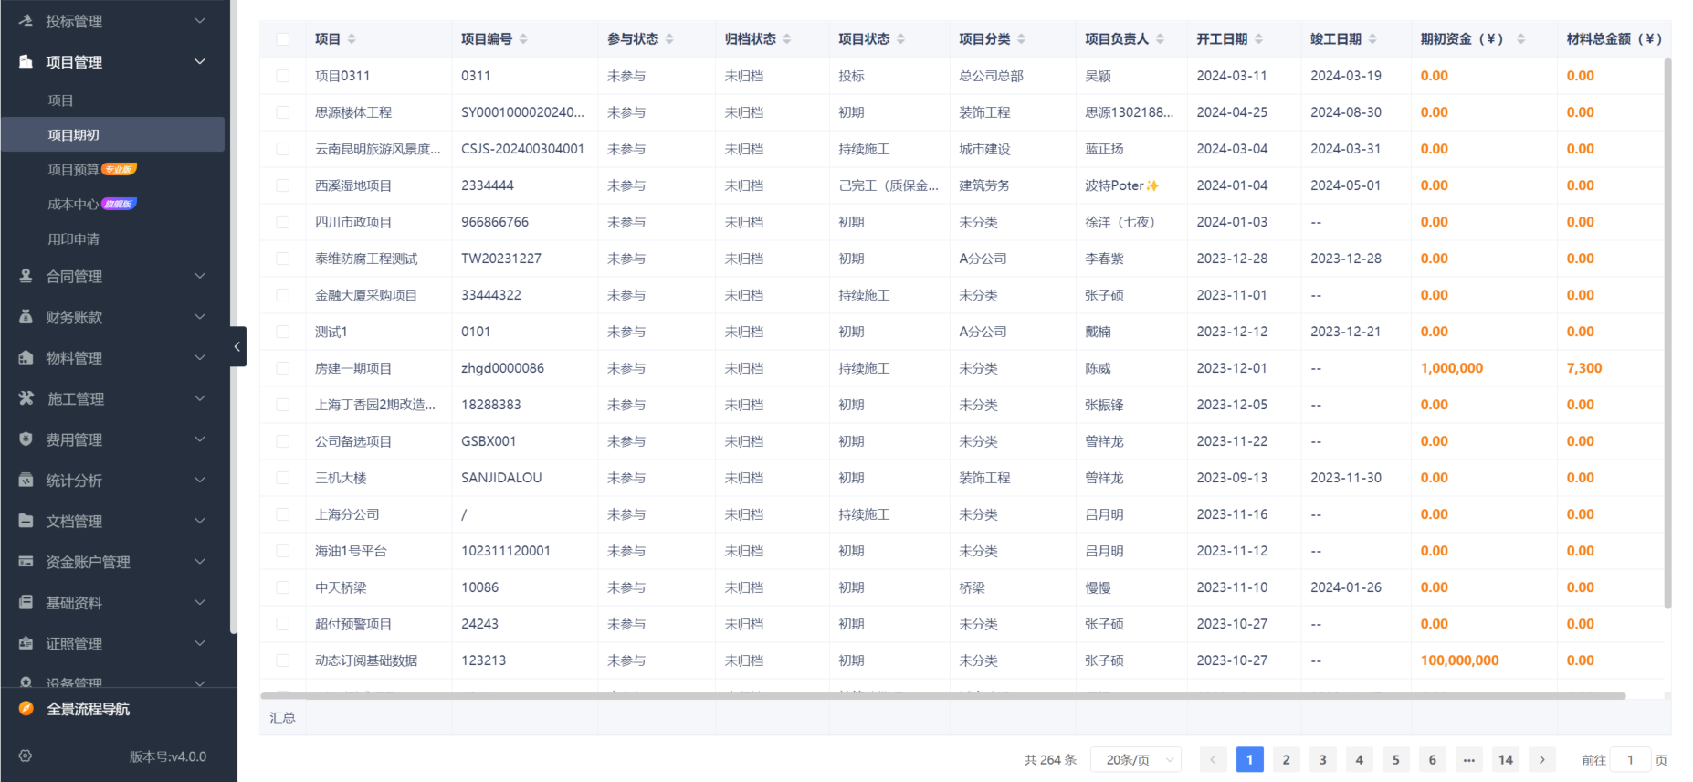Image resolution: width=1693 pixels, height=782 pixels.
Task: Sort by 项目负责人 column arrows
Action: tap(1160, 39)
